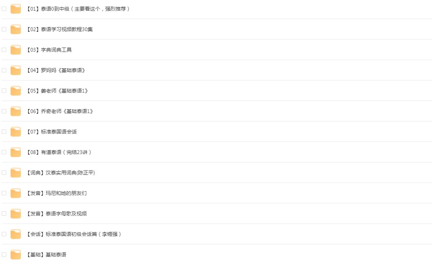Image resolution: width=432 pixels, height=263 pixels.
Task: Click folder icon next to 【基础】基础泰语
Action: tap(16, 255)
